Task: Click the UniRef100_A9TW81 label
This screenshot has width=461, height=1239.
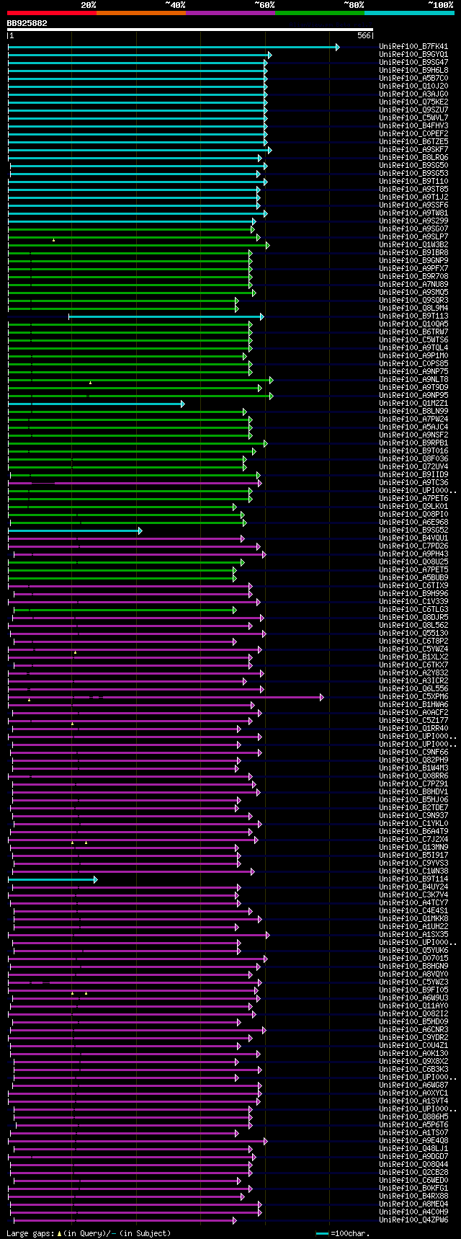Action: coord(413,213)
